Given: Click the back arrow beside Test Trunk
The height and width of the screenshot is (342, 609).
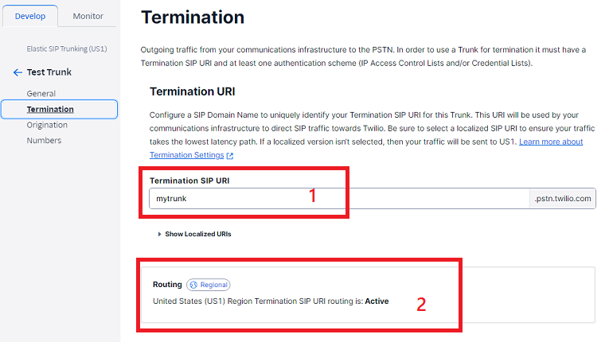Looking at the screenshot, I should pyautogui.click(x=18, y=72).
